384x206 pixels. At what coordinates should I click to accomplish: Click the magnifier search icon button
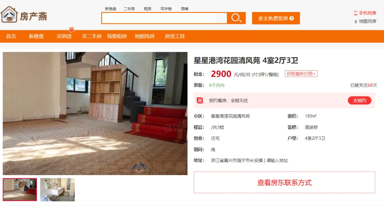236,18
